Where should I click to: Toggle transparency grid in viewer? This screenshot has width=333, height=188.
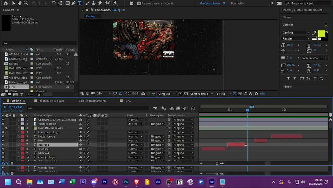(186, 93)
